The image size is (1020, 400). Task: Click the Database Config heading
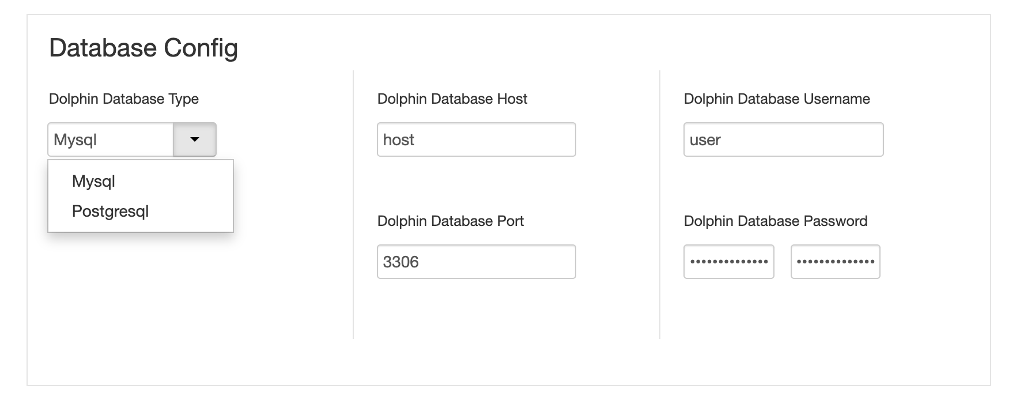click(143, 48)
